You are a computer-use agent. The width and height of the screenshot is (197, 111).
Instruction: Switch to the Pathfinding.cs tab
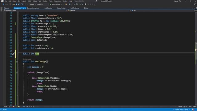74,8
